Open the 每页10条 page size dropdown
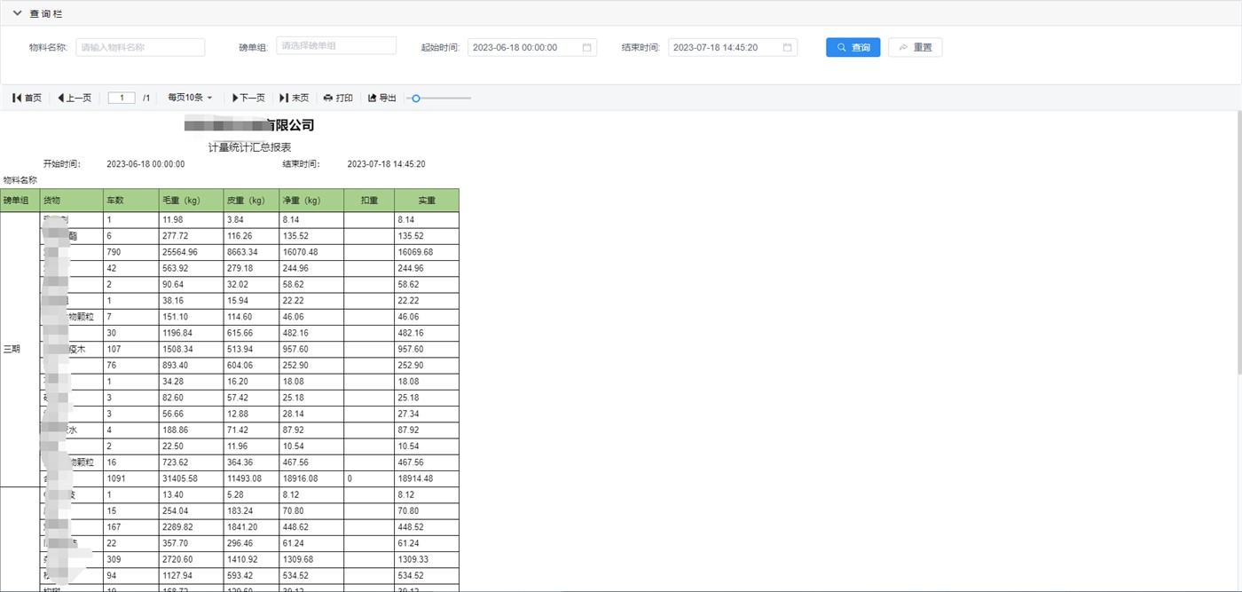Screen dimensions: 1242x592 190,99
